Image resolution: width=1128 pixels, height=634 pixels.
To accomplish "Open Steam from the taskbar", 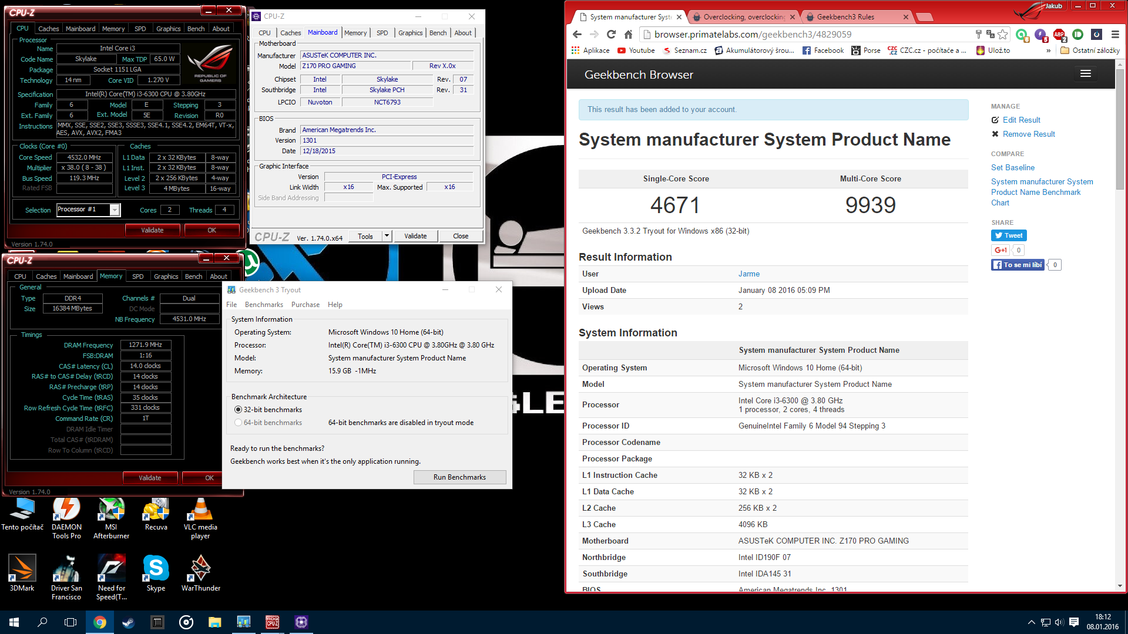I will point(129,622).
